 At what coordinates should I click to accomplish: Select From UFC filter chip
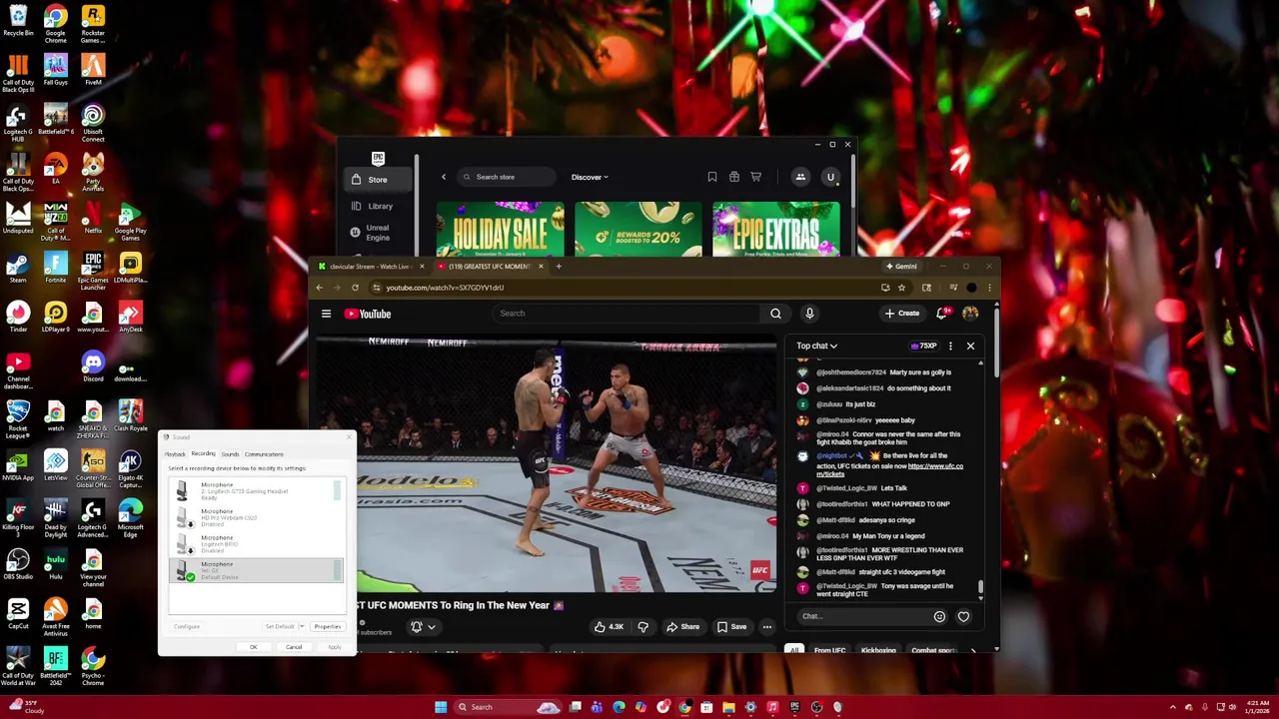[829, 650]
